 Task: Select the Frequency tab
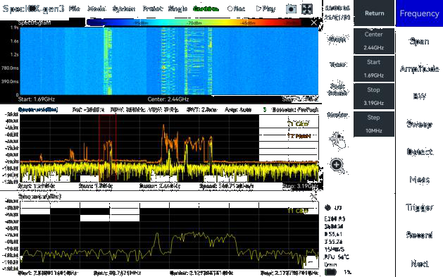pyautogui.click(x=419, y=13)
